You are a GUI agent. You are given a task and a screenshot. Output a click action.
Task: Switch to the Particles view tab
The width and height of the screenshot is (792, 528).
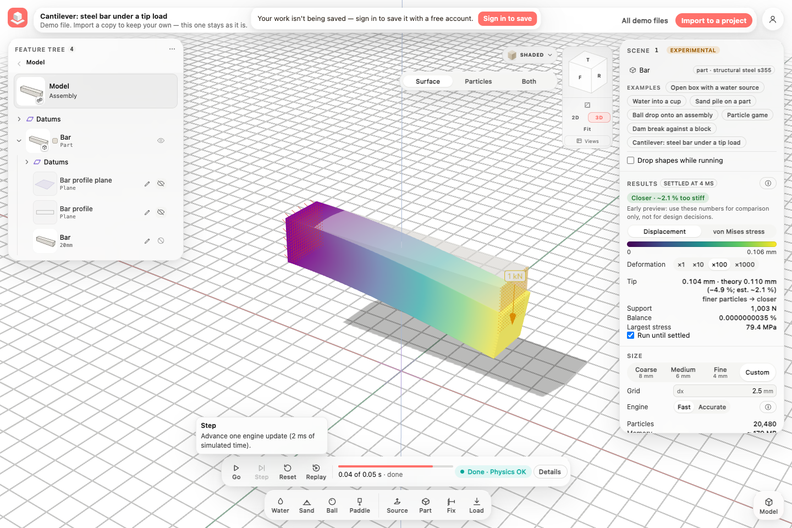click(x=479, y=81)
